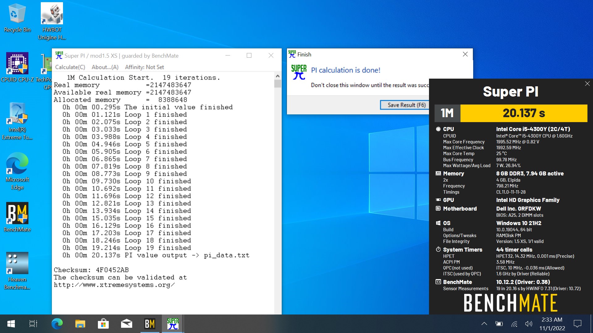Screen dimensions: 593x333
Task: Click the System Timers section header
Action: tap(462, 250)
